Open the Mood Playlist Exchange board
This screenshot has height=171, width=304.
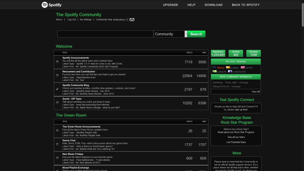click(76, 168)
